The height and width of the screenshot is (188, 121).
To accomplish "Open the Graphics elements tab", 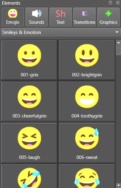I will (108, 17).
